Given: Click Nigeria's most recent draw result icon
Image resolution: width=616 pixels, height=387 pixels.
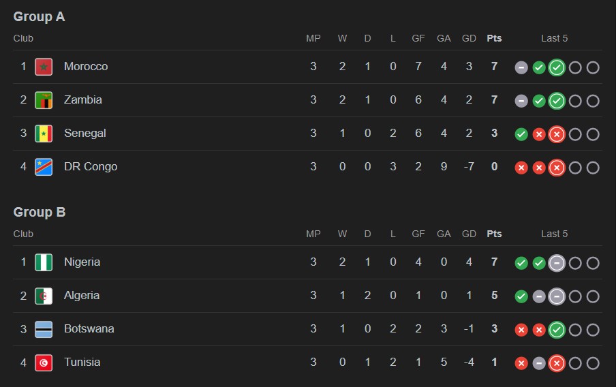Looking at the screenshot, I should point(557,263).
